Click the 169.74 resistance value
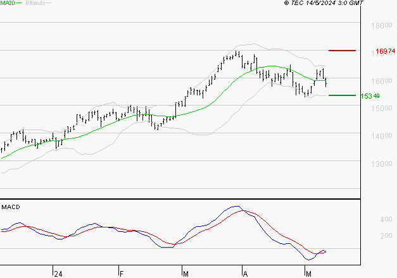This screenshot has width=397, height=278. click(x=386, y=51)
